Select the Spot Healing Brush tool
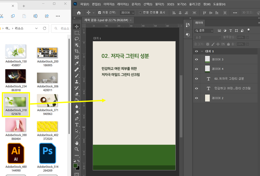 pyautogui.click(x=77, y=70)
